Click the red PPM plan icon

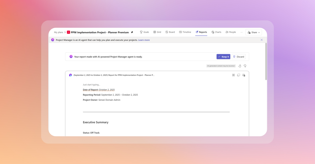[69, 32]
